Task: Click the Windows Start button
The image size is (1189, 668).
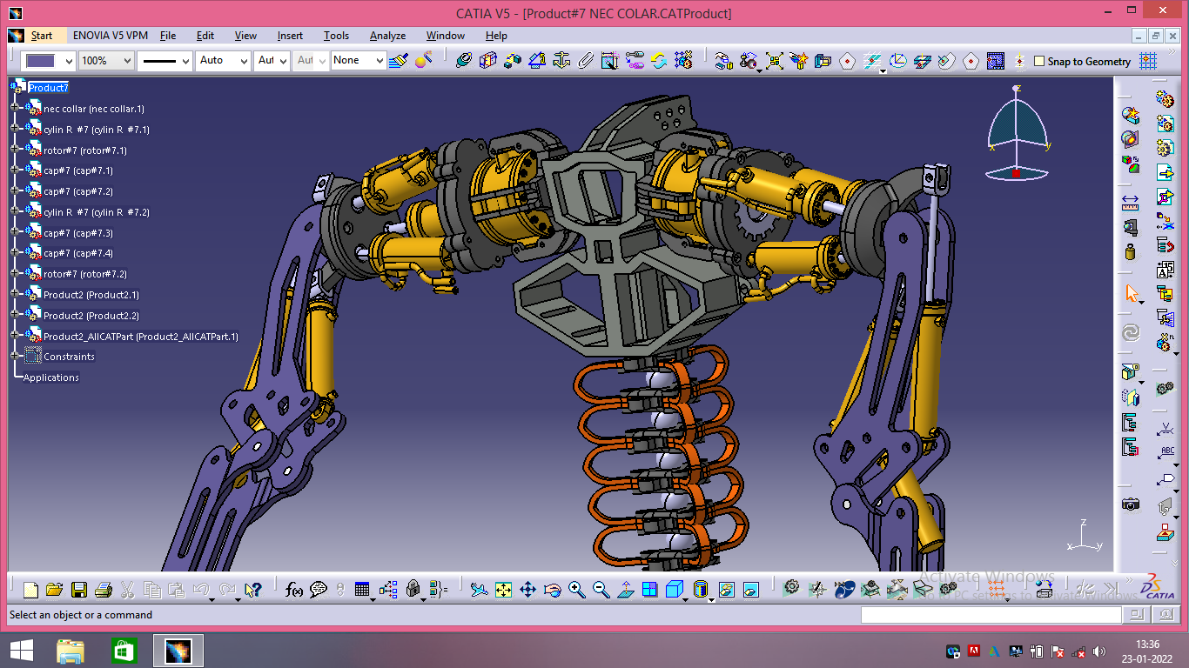Action: click(x=22, y=650)
